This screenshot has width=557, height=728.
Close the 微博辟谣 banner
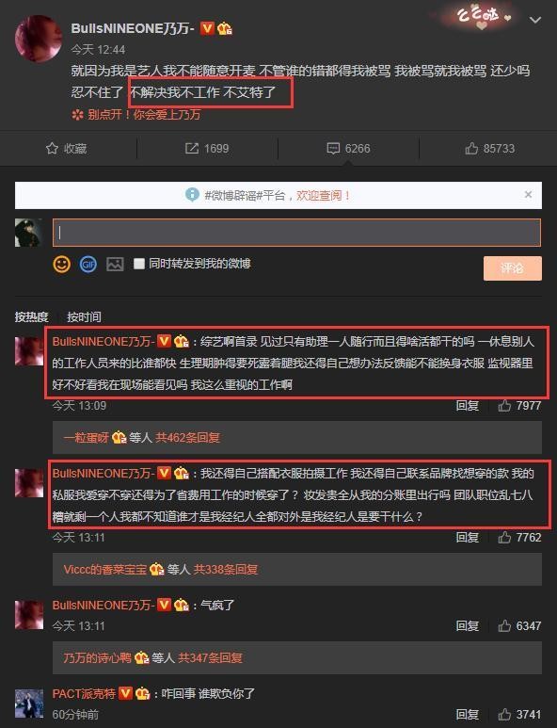point(528,195)
